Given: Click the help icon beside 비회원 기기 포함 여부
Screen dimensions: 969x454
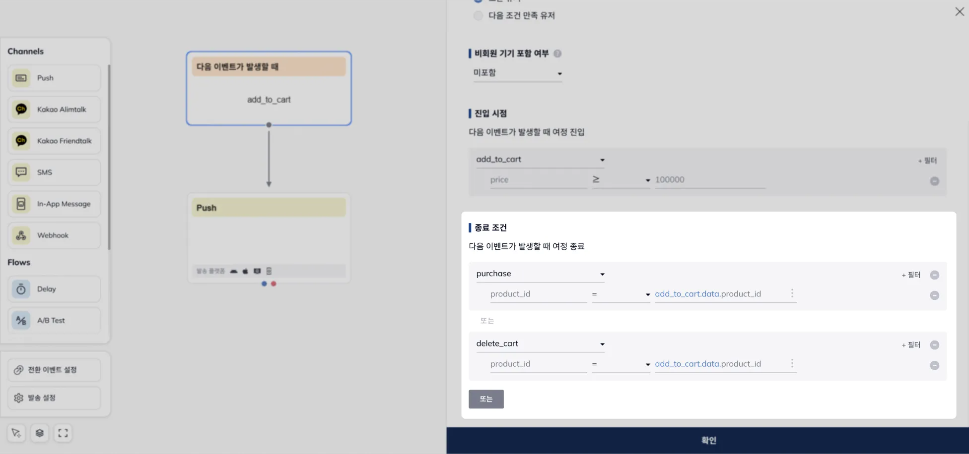Looking at the screenshot, I should [557, 54].
